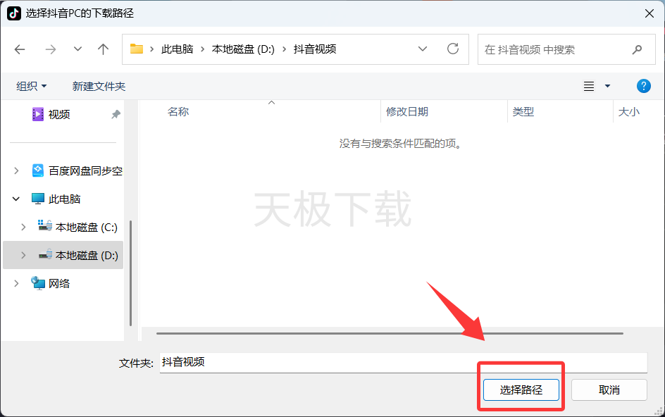Click the forward navigation arrow
This screenshot has height=417, width=665.
51,49
